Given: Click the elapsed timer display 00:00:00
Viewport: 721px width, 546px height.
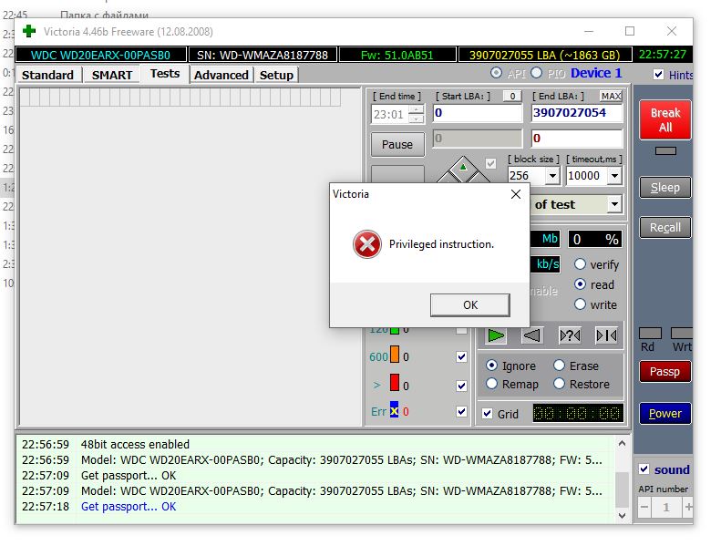Looking at the screenshot, I should (578, 413).
